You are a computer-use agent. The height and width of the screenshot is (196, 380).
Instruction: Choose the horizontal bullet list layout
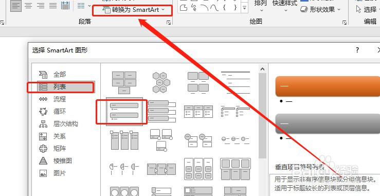tap(198, 111)
